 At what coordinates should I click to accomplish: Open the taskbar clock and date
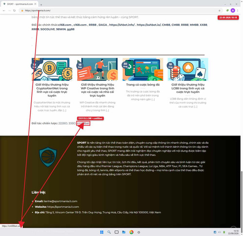coord(233,232)
